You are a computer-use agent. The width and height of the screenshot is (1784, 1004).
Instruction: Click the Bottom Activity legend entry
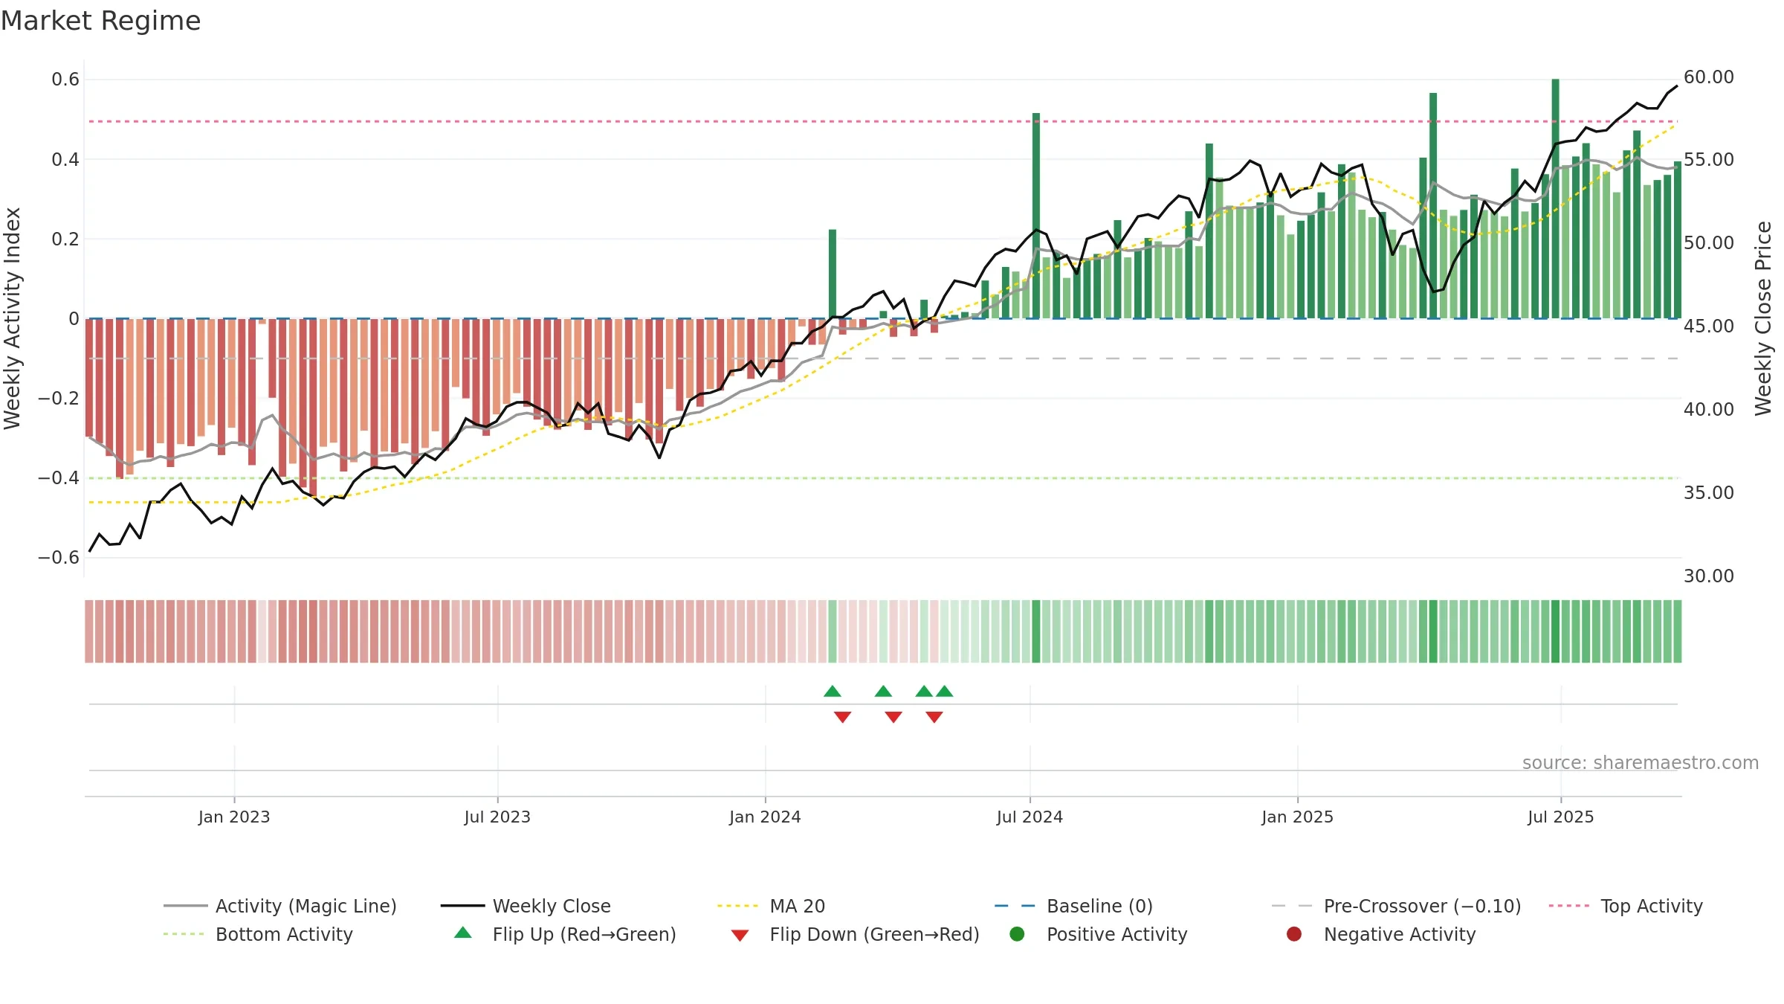(x=258, y=934)
